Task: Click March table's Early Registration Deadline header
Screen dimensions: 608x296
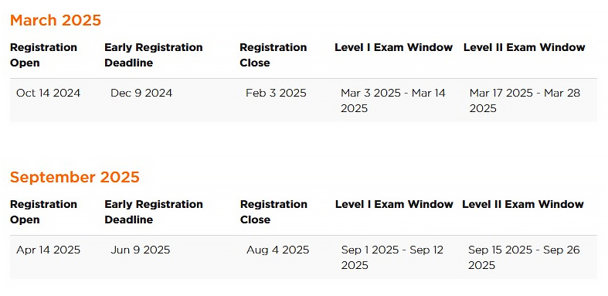Action: (154, 55)
